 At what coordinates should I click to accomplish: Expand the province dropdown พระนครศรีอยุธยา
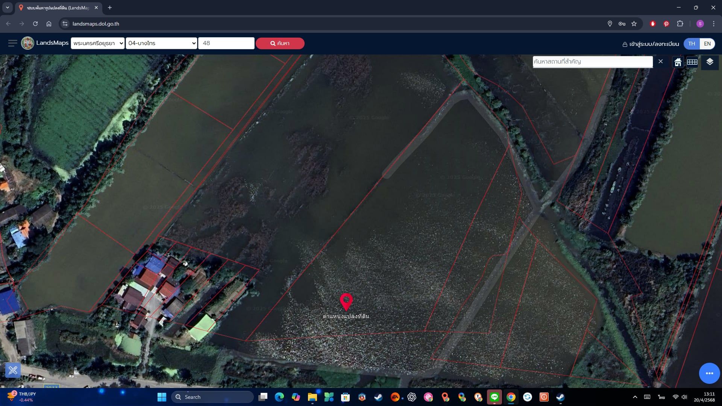98,43
